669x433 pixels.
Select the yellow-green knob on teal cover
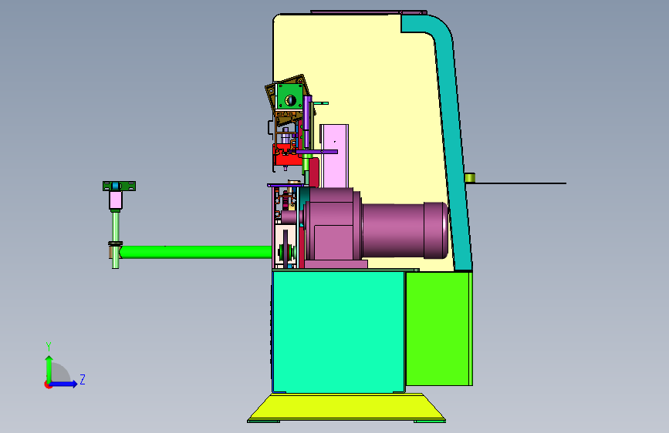click(x=470, y=178)
